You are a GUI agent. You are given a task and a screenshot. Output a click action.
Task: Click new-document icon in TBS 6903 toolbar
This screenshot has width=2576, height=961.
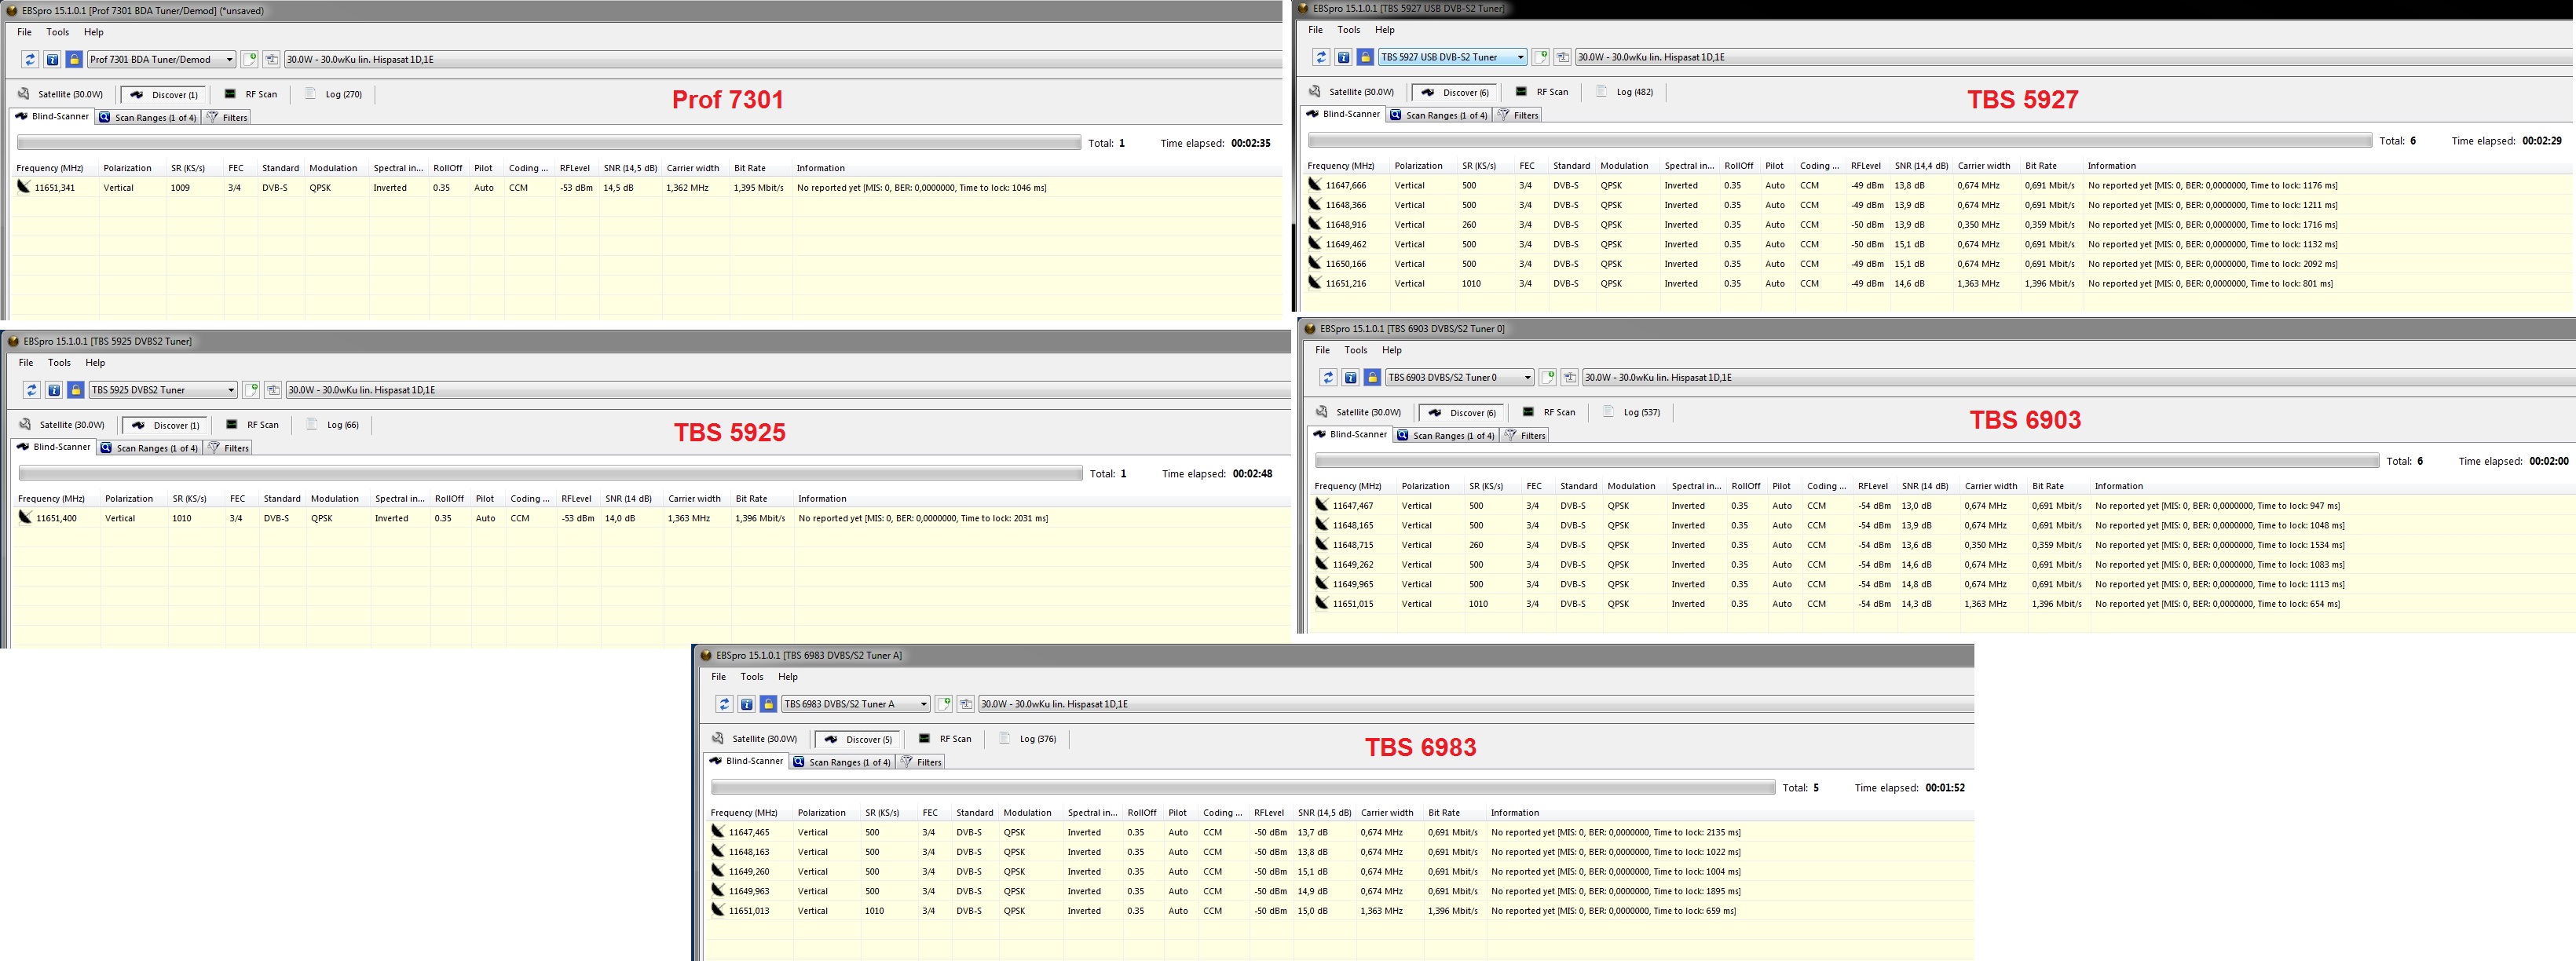(x=1548, y=378)
